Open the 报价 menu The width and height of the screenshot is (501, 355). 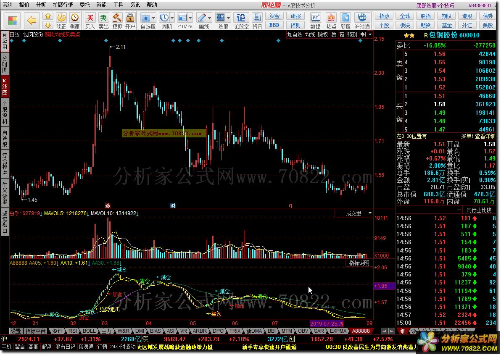[24, 5]
